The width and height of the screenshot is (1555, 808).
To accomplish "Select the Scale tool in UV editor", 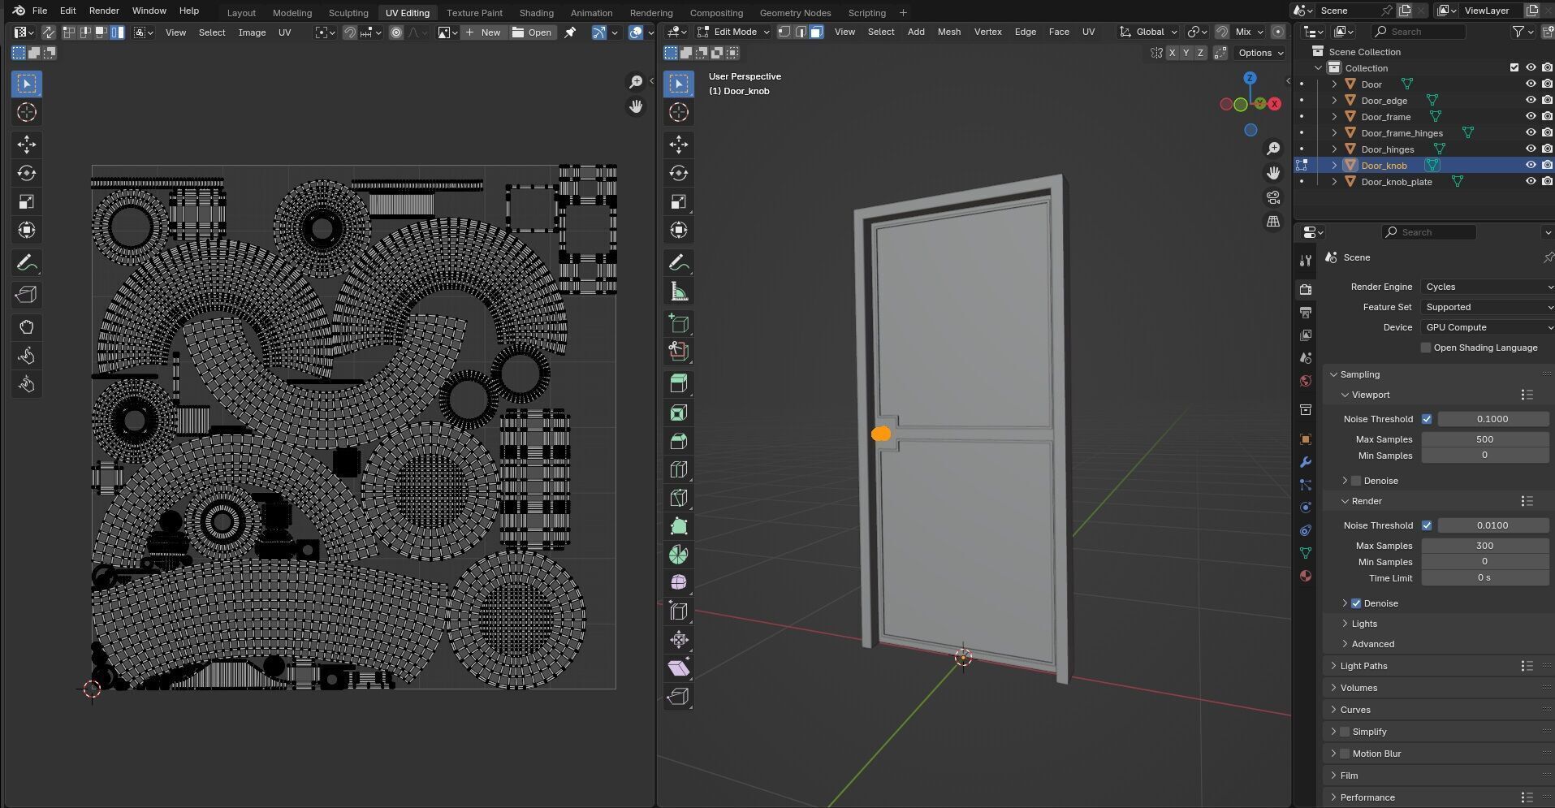I will [x=27, y=201].
